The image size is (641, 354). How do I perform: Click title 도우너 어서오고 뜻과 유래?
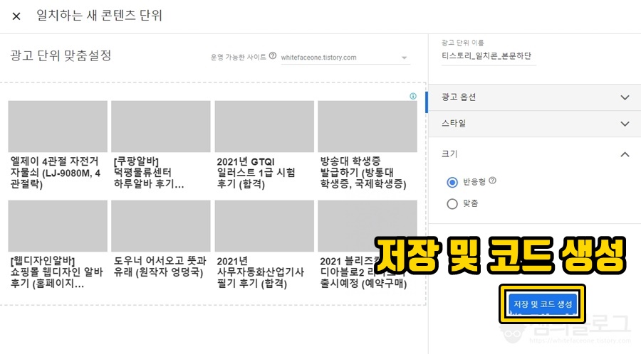coord(160,267)
